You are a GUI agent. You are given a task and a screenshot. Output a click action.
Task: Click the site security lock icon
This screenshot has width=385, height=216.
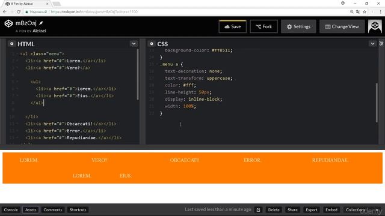click(26, 12)
